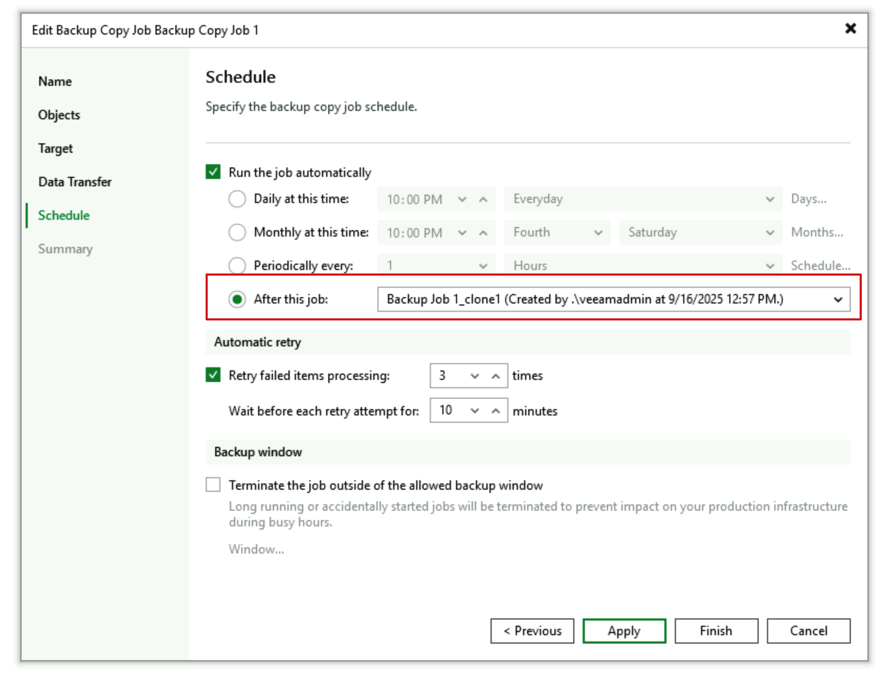Select the Periodically every radio button
The width and height of the screenshot is (889, 676).
237,265
